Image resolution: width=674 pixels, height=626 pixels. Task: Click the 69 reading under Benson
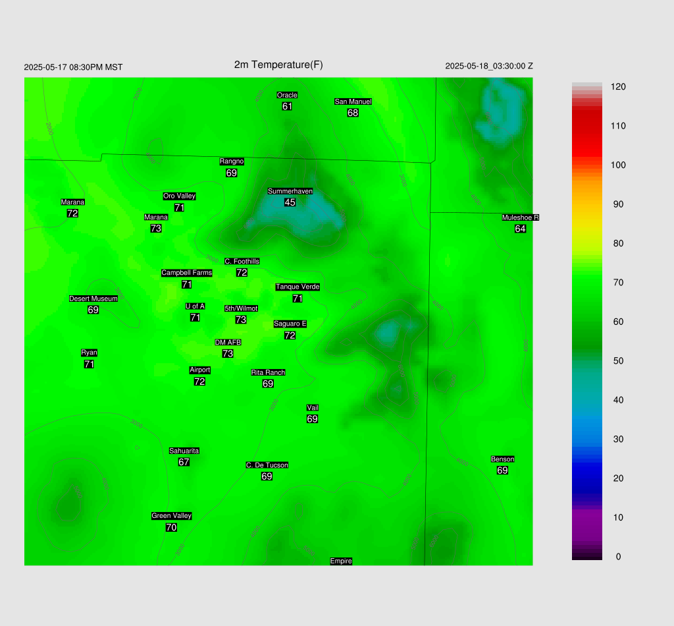(502, 470)
